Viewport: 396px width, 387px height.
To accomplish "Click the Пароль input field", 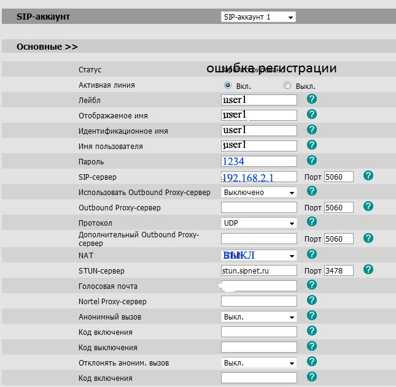I will 259,161.
